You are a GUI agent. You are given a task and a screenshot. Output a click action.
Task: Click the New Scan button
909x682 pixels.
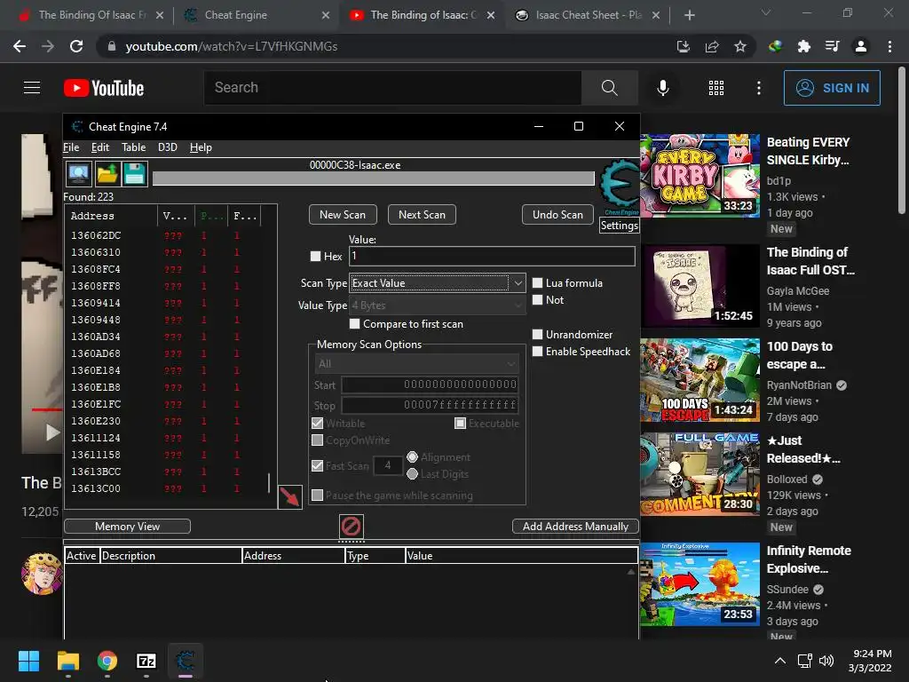point(343,215)
